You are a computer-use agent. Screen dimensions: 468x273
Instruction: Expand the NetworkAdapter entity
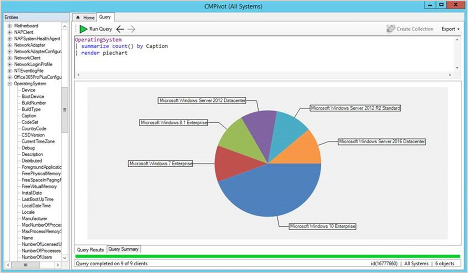point(10,45)
